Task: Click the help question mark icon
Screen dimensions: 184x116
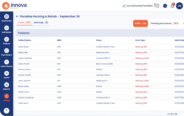Action: 7,111
